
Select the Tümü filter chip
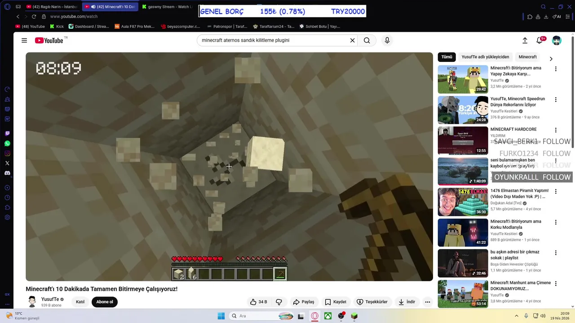tap(447, 57)
